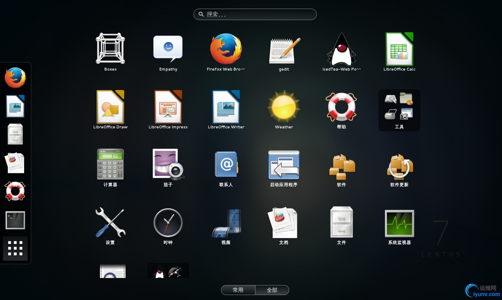Switch to the 全部 (All) tab

[x=272, y=290]
